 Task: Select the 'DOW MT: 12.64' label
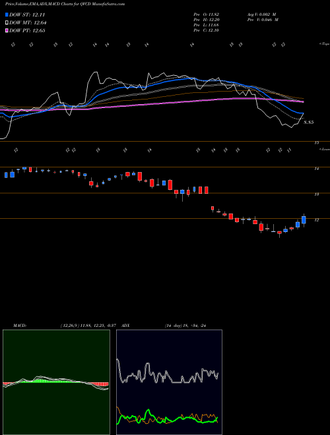click(28, 23)
